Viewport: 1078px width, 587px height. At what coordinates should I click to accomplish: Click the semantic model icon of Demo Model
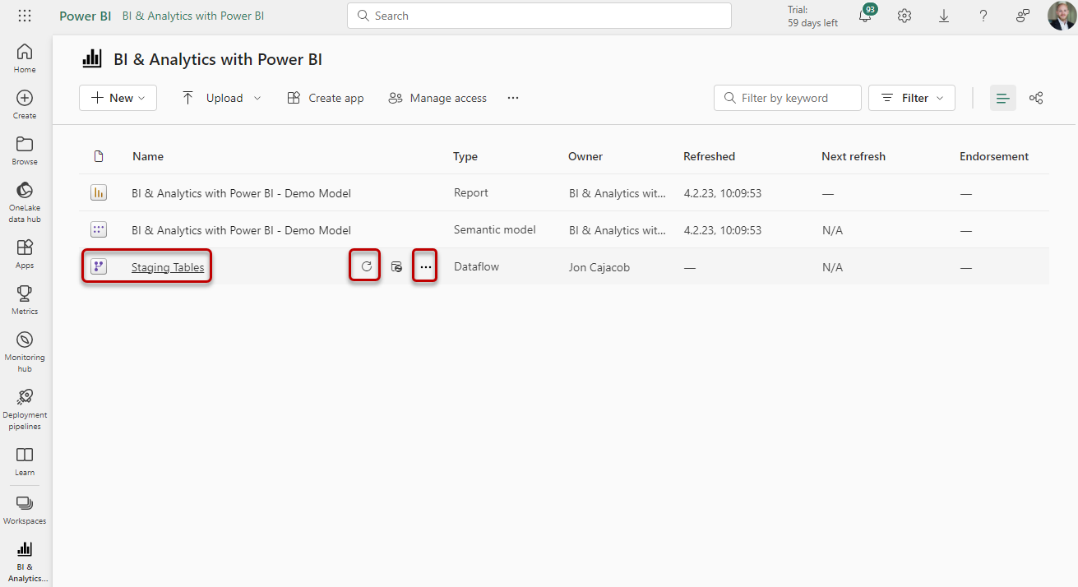coord(99,230)
